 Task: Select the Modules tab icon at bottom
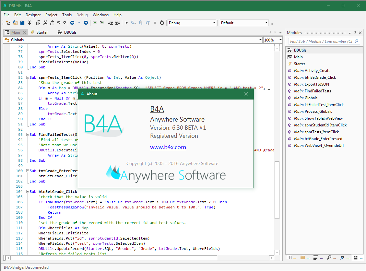pos(356,258)
